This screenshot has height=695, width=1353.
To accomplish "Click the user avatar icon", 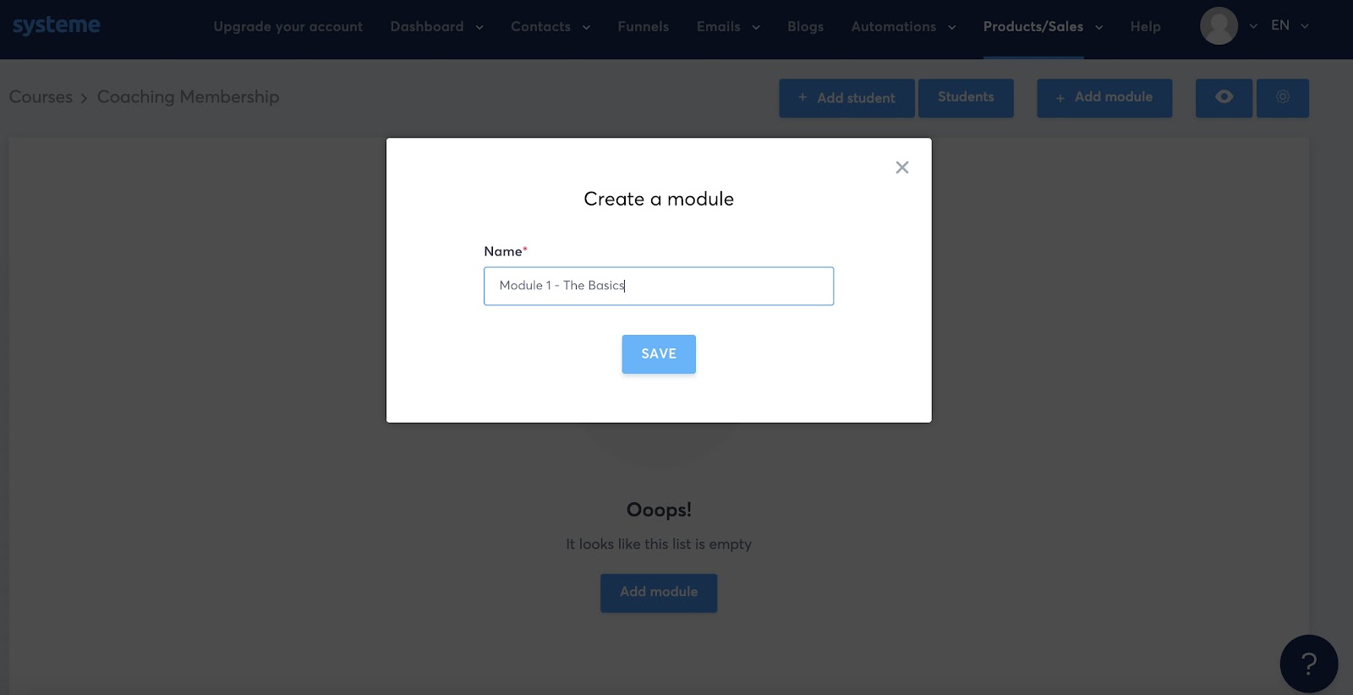I will click(x=1219, y=26).
